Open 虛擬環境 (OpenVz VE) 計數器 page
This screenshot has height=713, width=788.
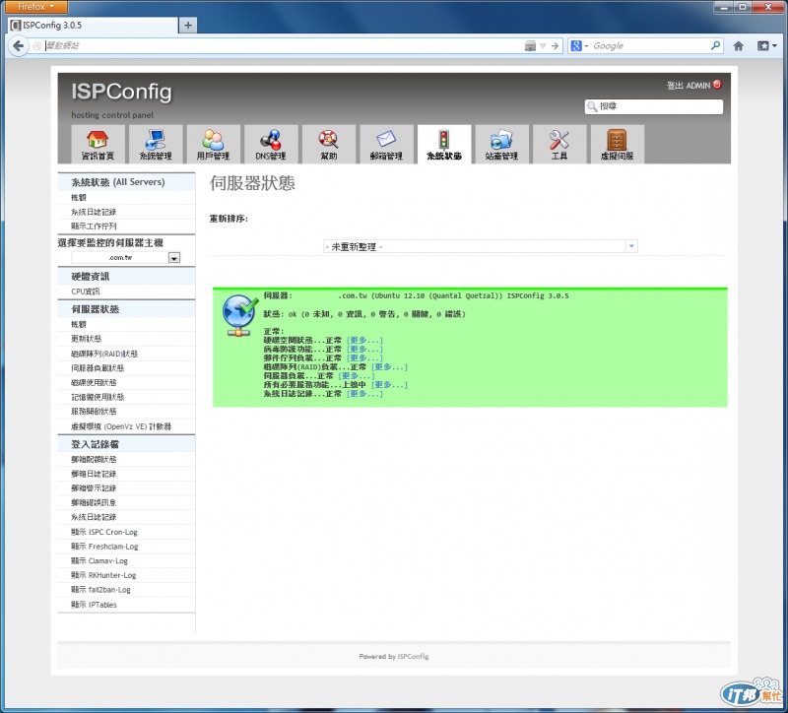121,426
